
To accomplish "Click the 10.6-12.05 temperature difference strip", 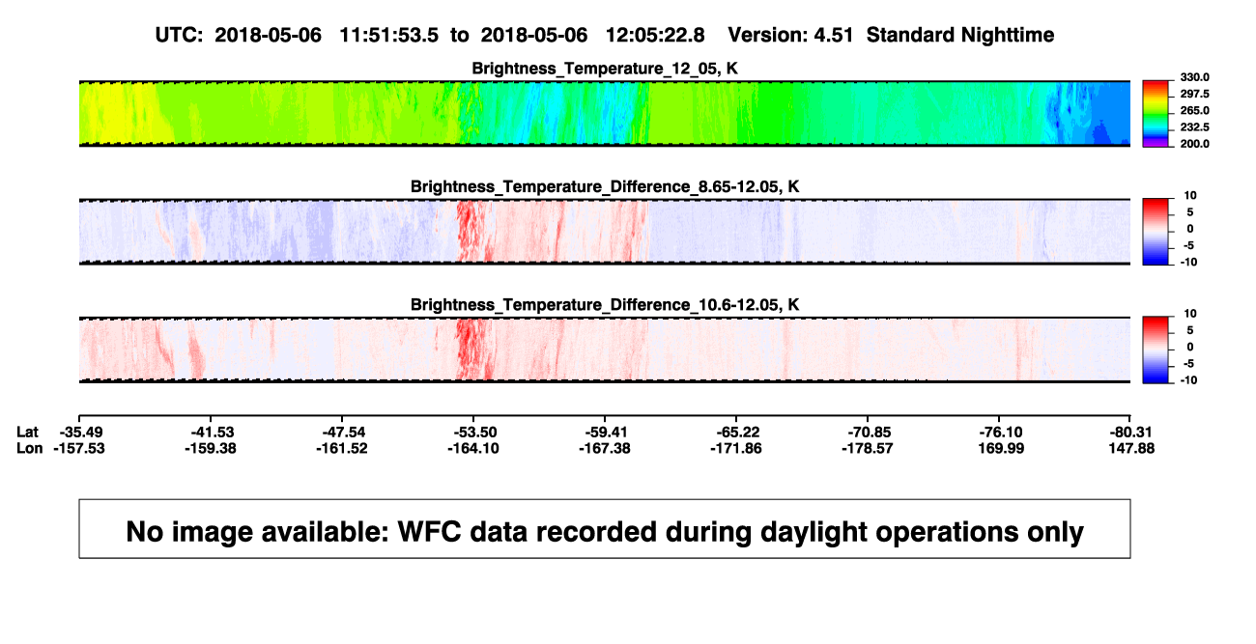I will [x=605, y=350].
